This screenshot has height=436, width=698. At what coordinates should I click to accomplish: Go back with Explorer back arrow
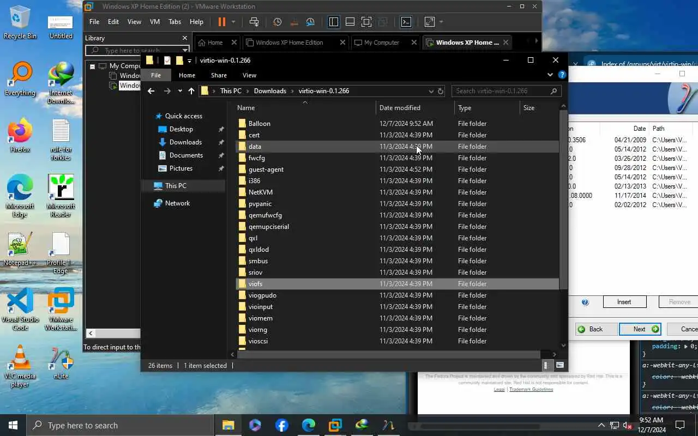coord(151,91)
